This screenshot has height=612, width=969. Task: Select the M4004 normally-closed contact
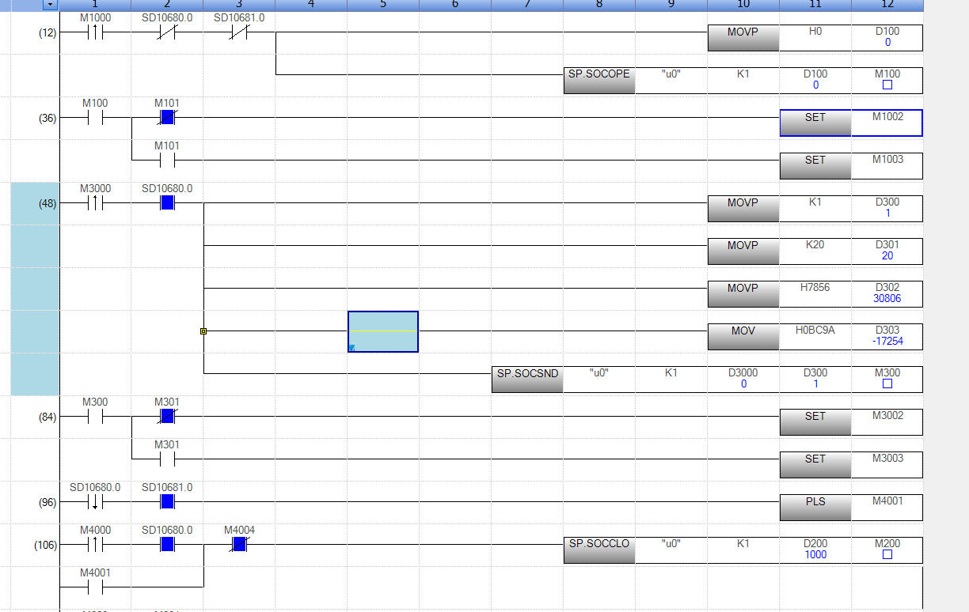click(239, 544)
